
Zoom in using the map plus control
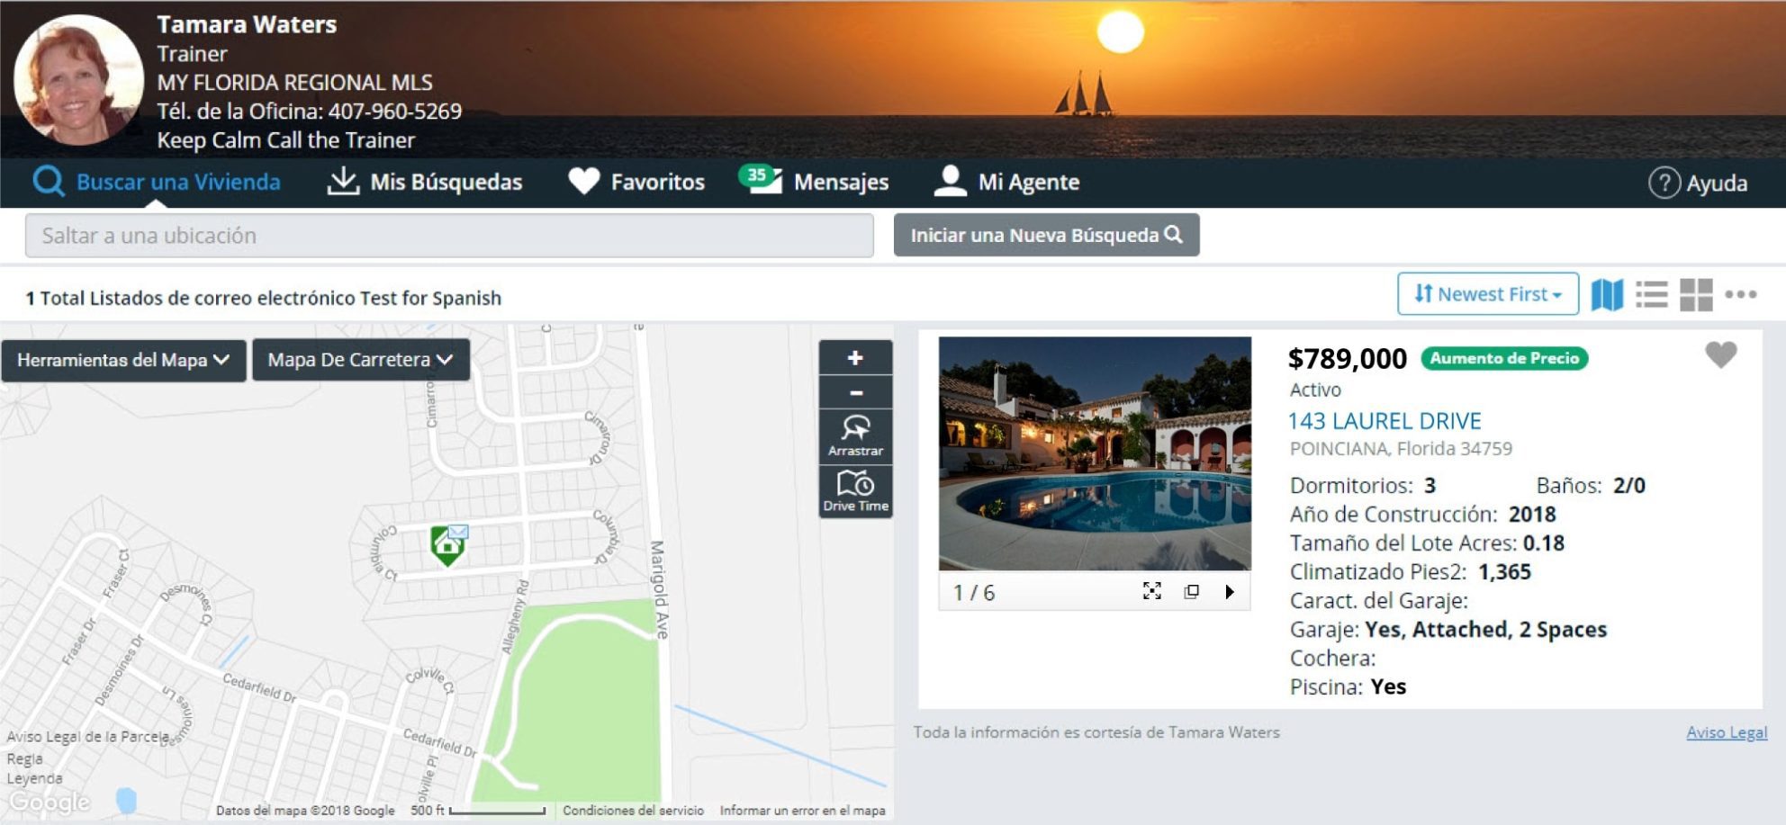[856, 357]
